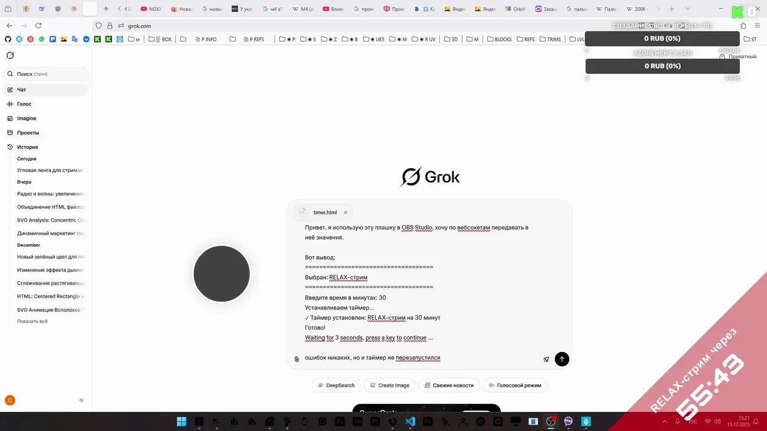The image size is (767, 431).
Task: Click 'Показать всё' history link
Action: [32, 321]
